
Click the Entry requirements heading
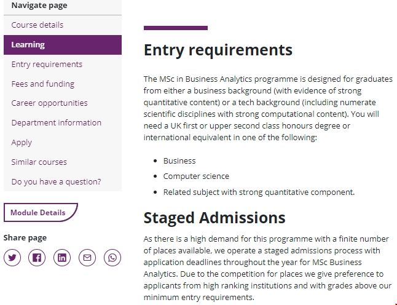point(218,49)
